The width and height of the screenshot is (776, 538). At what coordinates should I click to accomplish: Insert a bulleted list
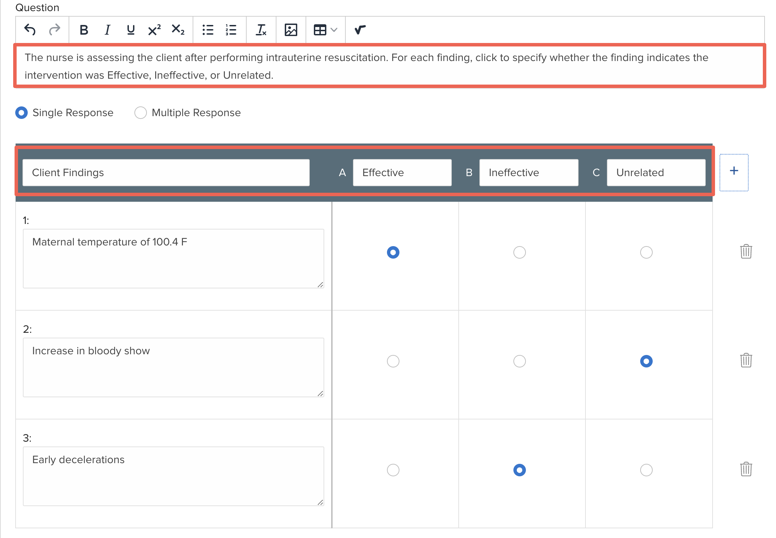pyautogui.click(x=208, y=30)
